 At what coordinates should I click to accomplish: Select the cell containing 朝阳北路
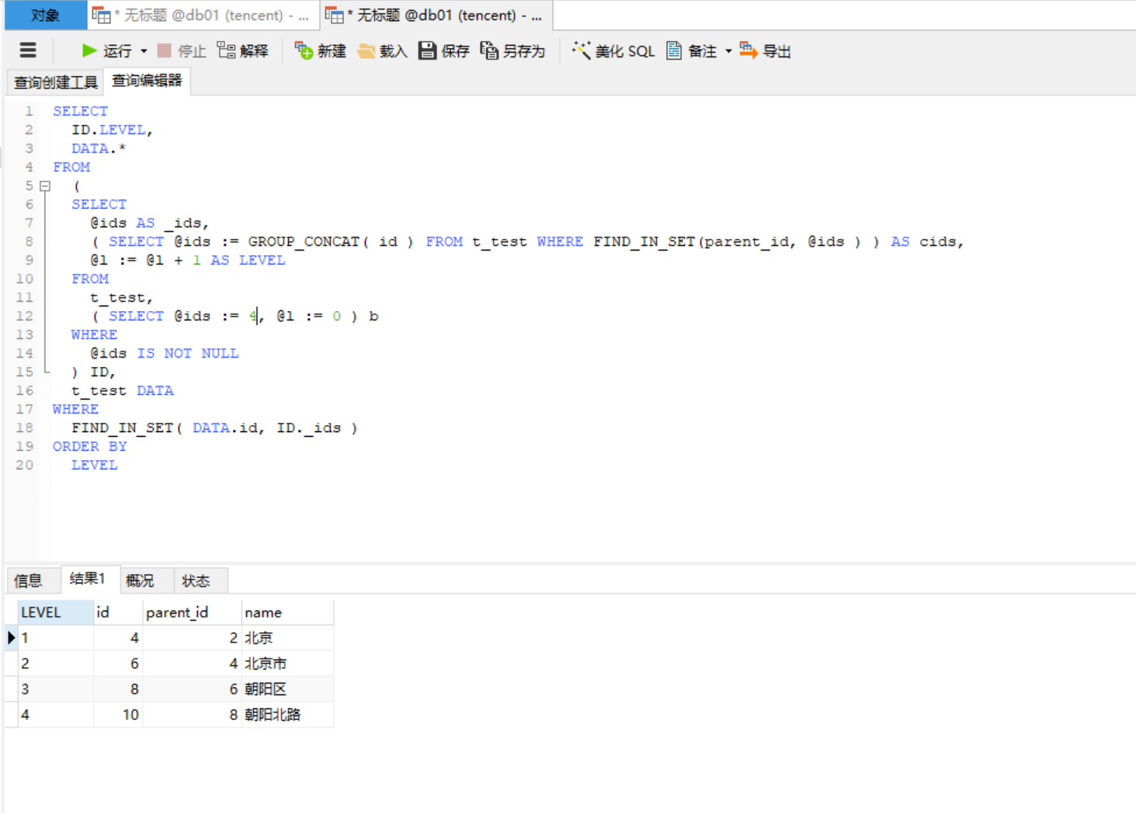287,714
